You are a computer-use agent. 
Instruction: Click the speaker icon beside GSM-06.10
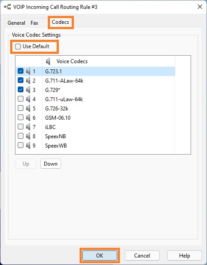coord(28,117)
